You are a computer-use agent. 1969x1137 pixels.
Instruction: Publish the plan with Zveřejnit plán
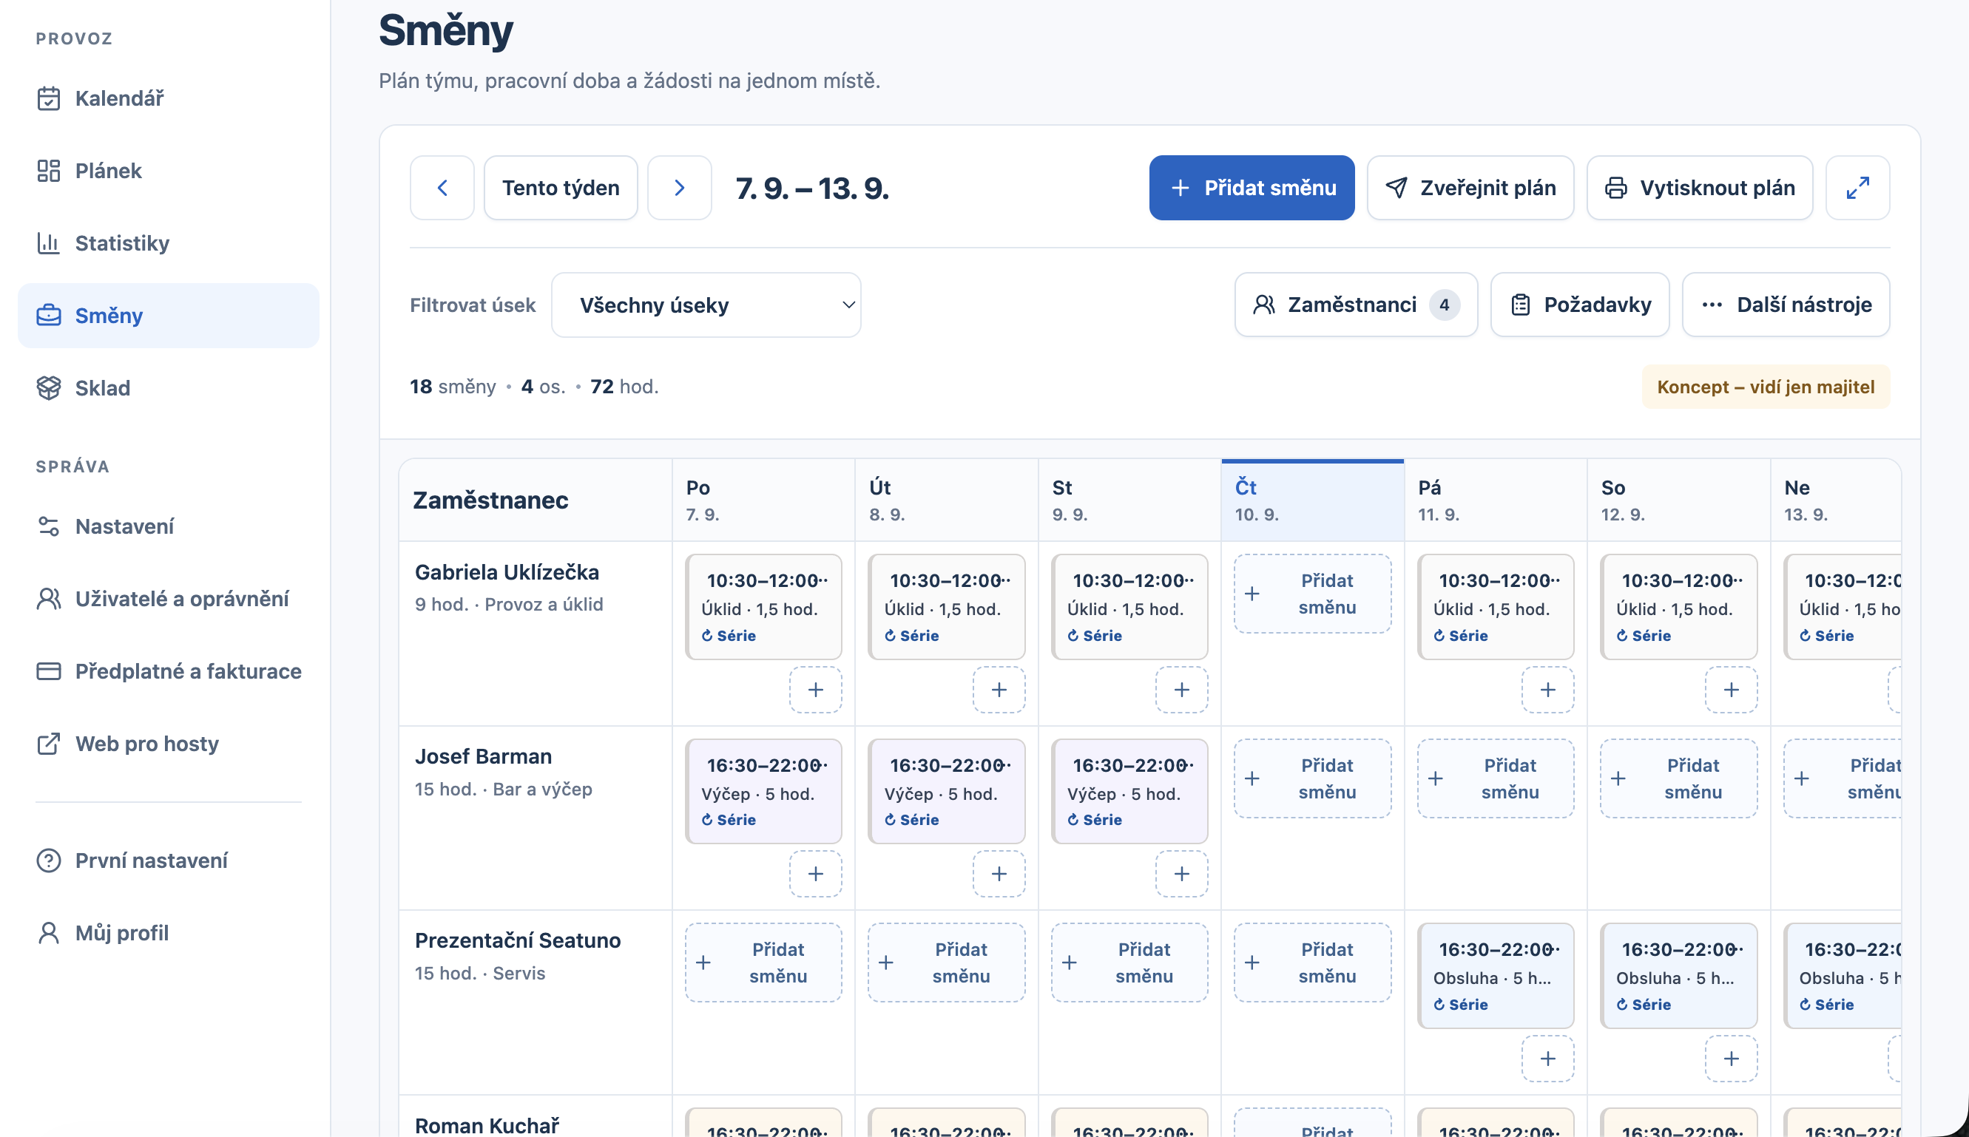click(1470, 188)
